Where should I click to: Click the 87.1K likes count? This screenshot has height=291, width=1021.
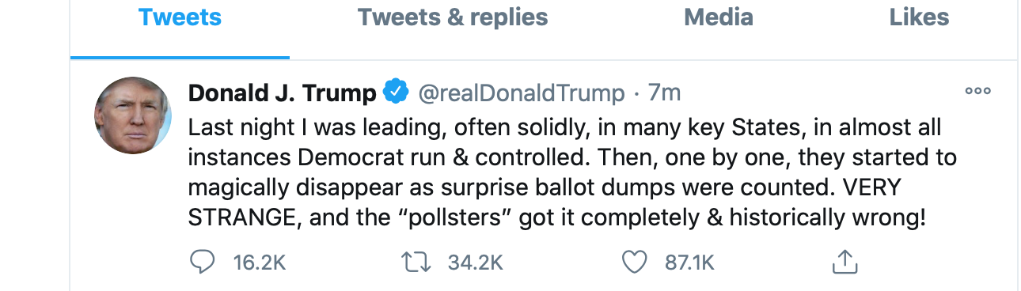pos(689,263)
